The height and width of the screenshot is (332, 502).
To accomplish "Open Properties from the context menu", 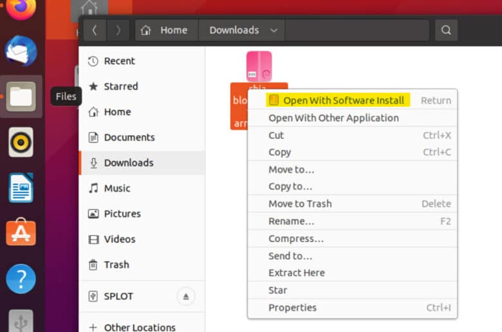I will click(353, 308).
